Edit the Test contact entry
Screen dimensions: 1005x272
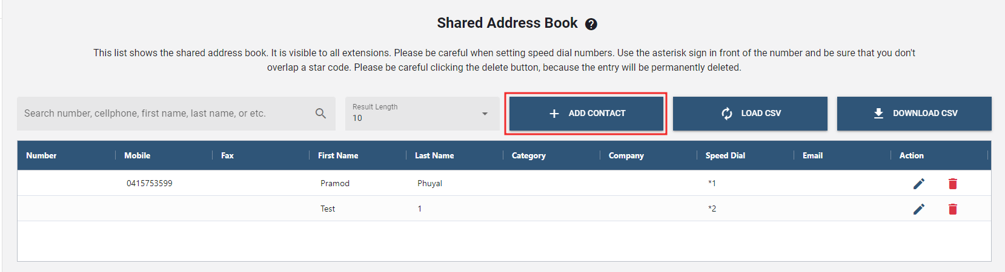coord(918,209)
